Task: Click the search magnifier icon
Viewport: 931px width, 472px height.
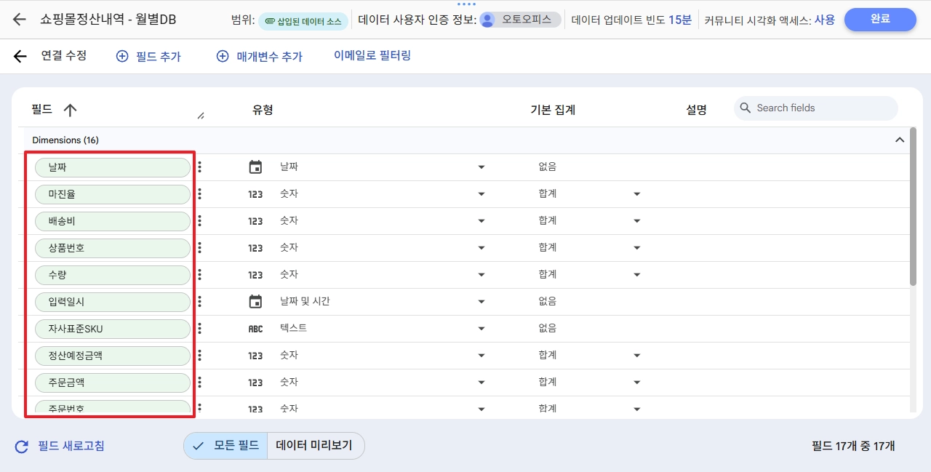Action: point(746,108)
